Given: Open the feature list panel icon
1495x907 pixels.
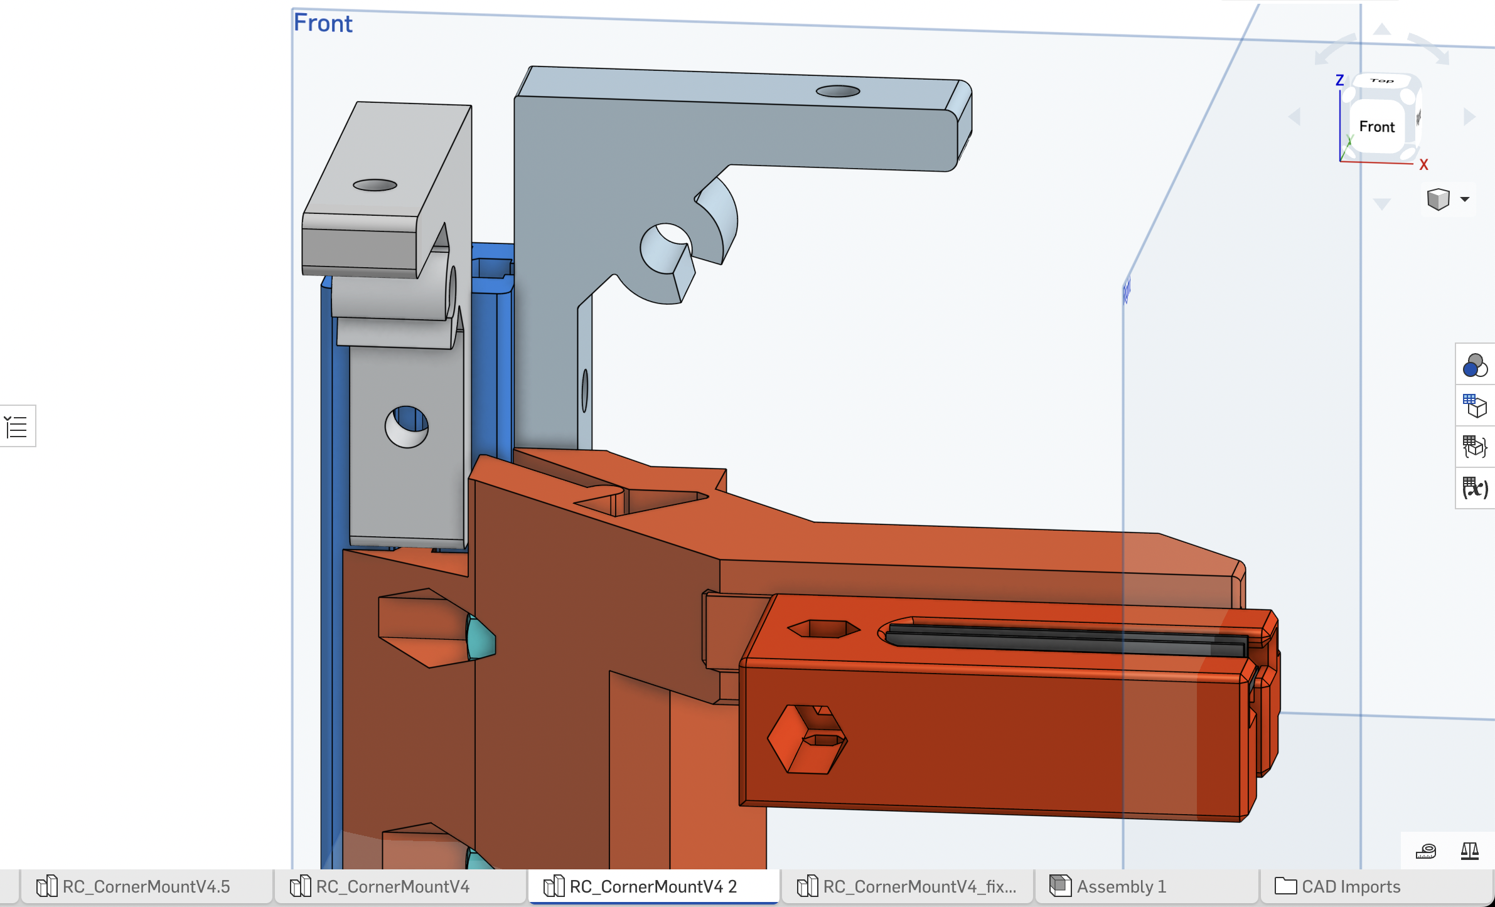Looking at the screenshot, I should click(x=16, y=427).
